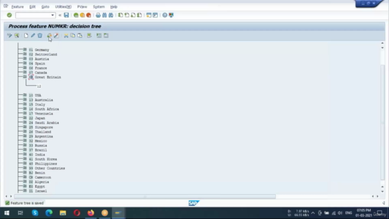Click the Customize Local Layout icon
389x219 pixels.
[x=171, y=15]
